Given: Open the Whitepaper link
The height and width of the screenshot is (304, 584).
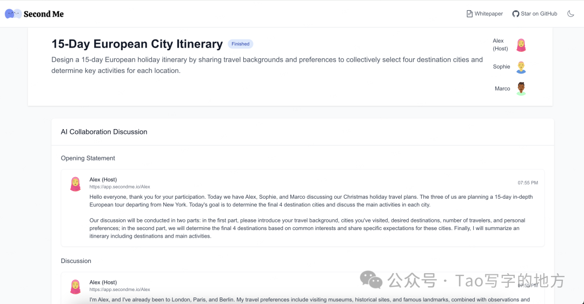Looking at the screenshot, I should point(485,13).
